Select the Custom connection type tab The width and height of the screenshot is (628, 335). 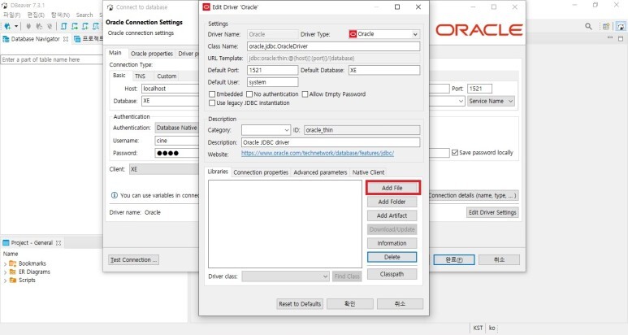[x=167, y=76]
